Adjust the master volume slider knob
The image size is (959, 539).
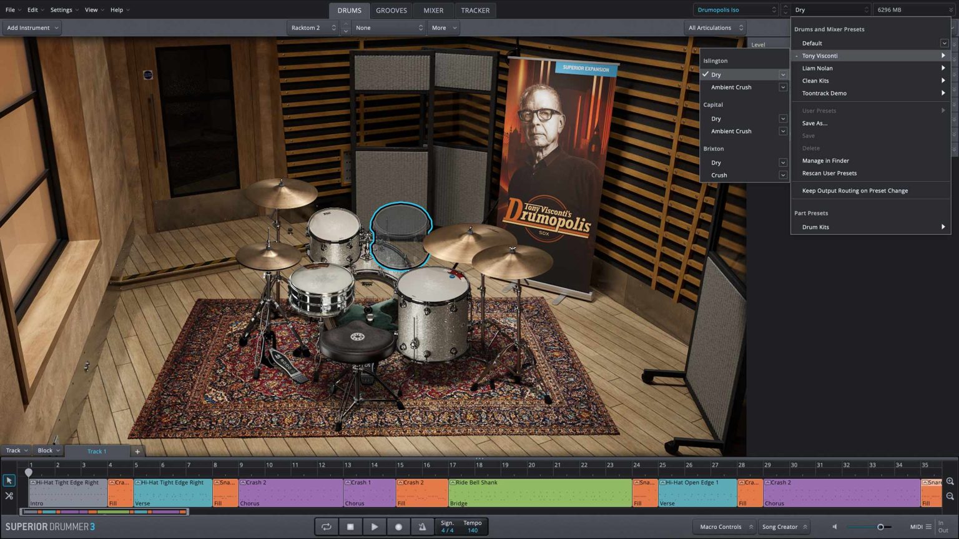click(880, 527)
